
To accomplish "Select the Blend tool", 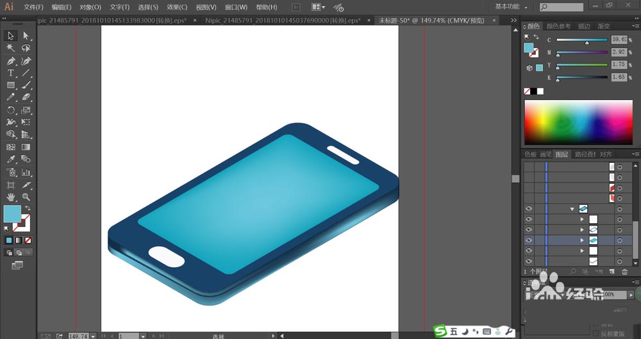I will [26, 160].
